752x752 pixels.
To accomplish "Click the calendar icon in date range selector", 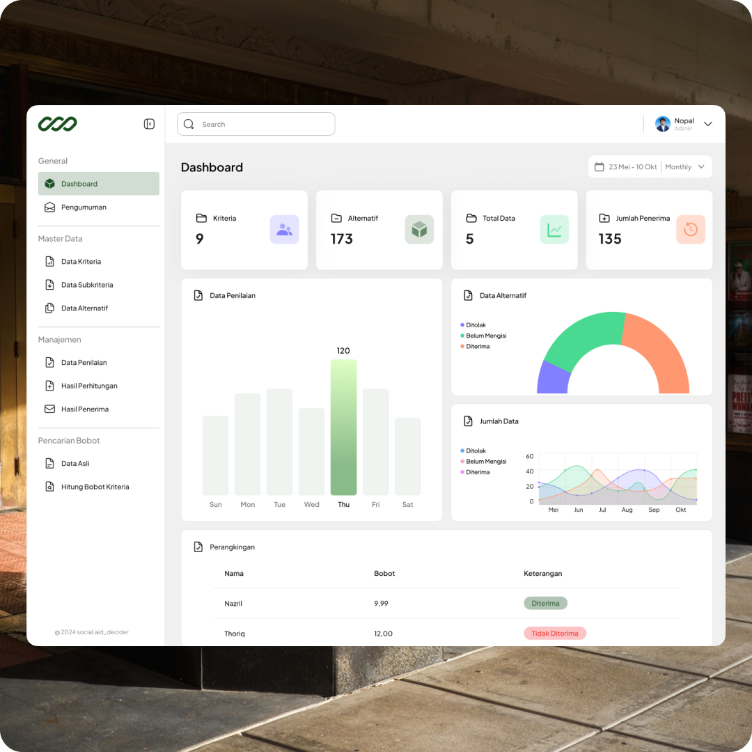I will 600,166.
